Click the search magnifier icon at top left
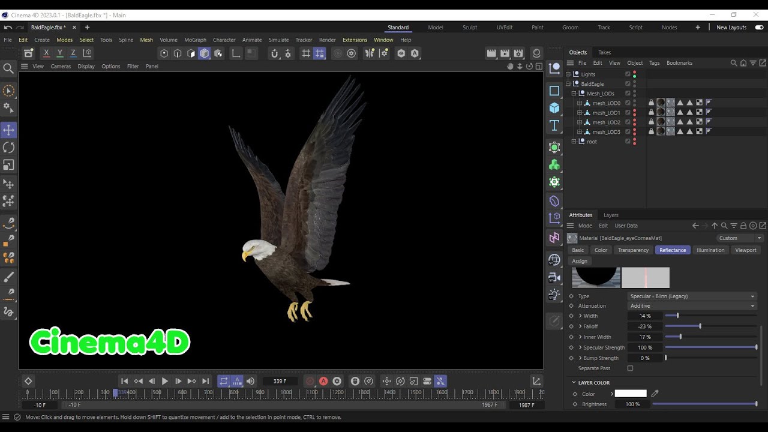768x432 pixels. coord(8,68)
